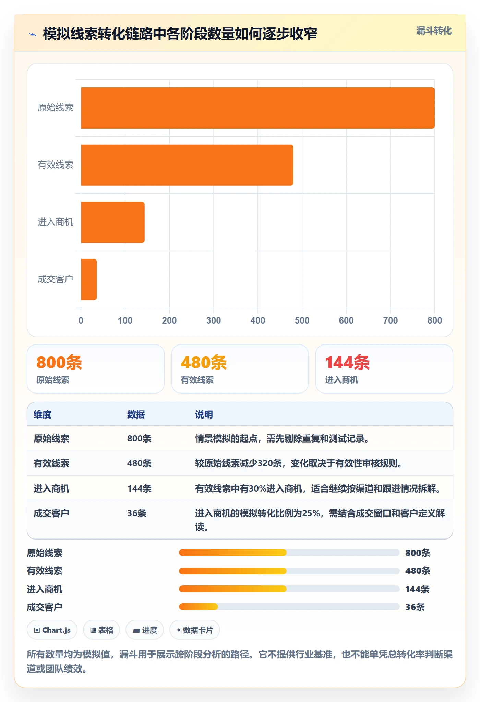Click the 漏斗转化 tag in header
The width and height of the screenshot is (480, 702).
click(434, 31)
